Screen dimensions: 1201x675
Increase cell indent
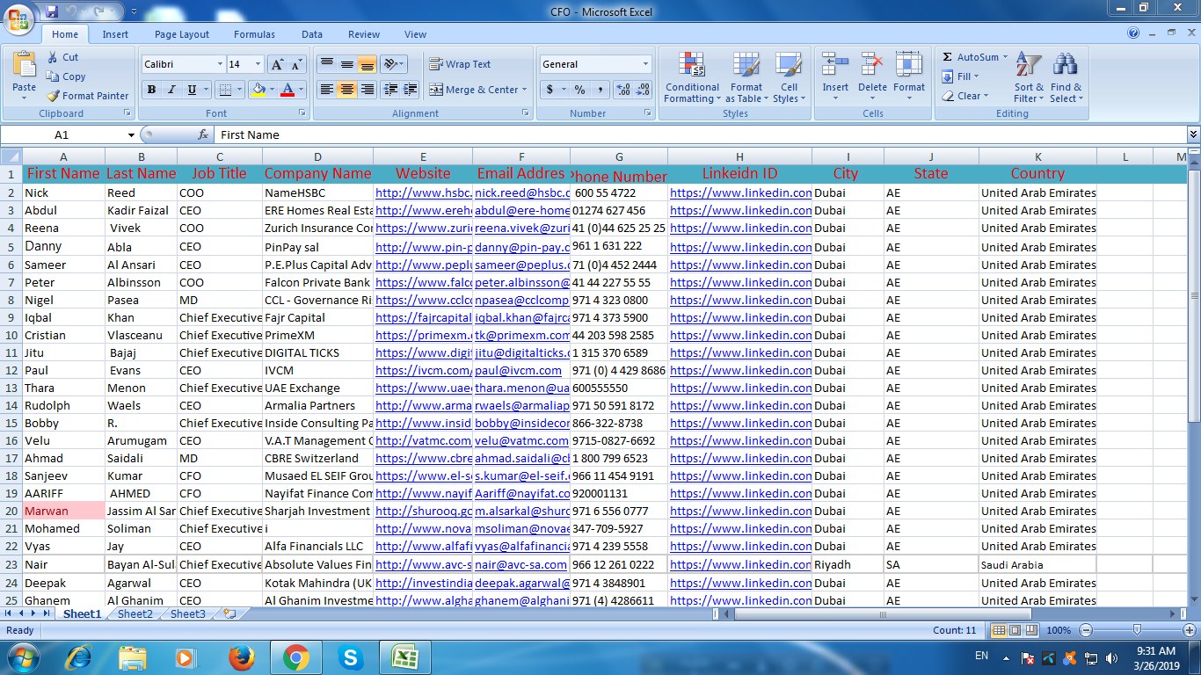411,90
